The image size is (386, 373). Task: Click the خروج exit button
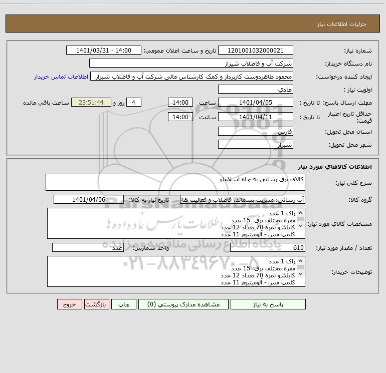(69, 304)
